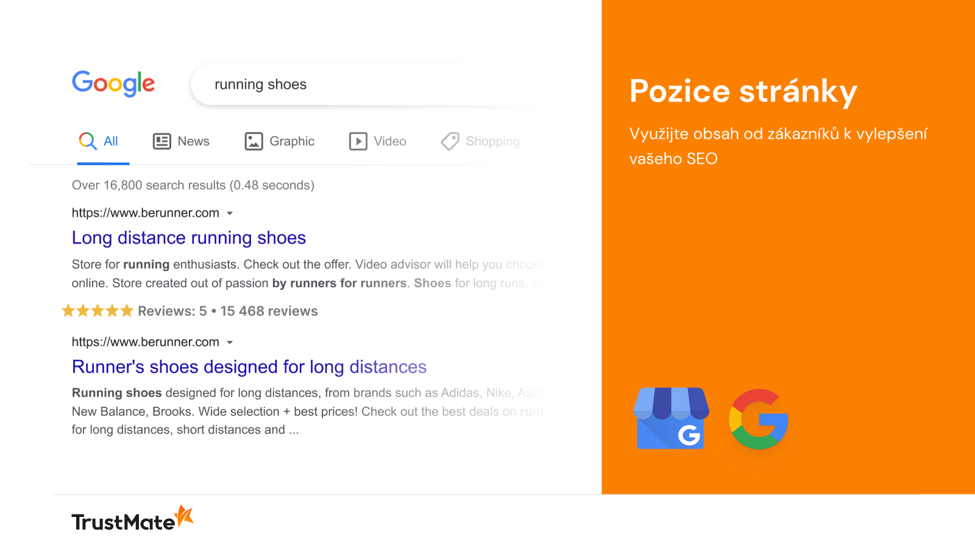The height and width of the screenshot is (548, 975).
Task: Click the running shoes search field
Action: (x=366, y=84)
